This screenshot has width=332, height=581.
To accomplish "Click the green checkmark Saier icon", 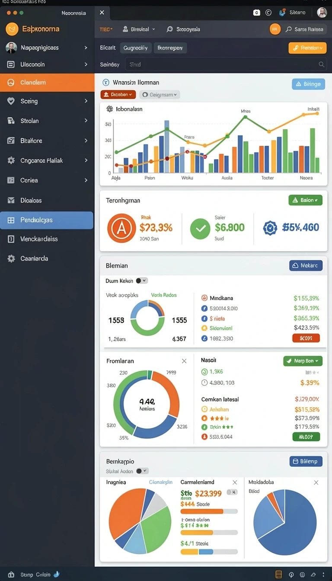I will tap(200, 228).
